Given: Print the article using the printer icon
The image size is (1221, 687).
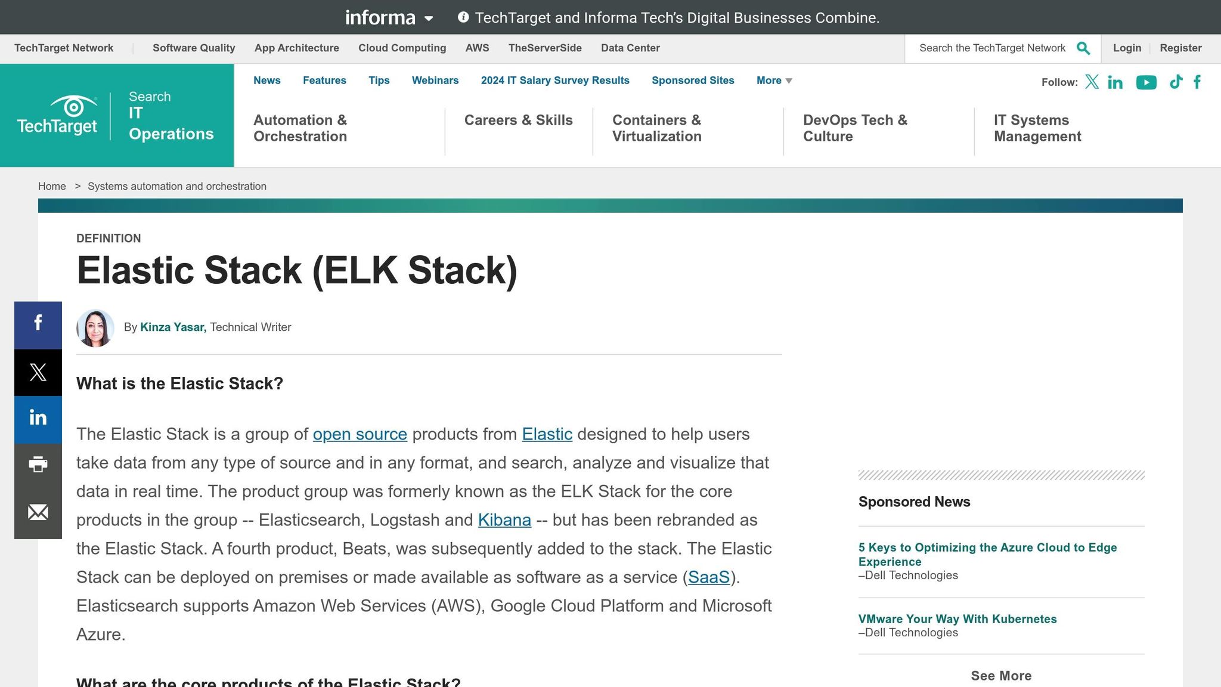Looking at the screenshot, I should point(38,465).
